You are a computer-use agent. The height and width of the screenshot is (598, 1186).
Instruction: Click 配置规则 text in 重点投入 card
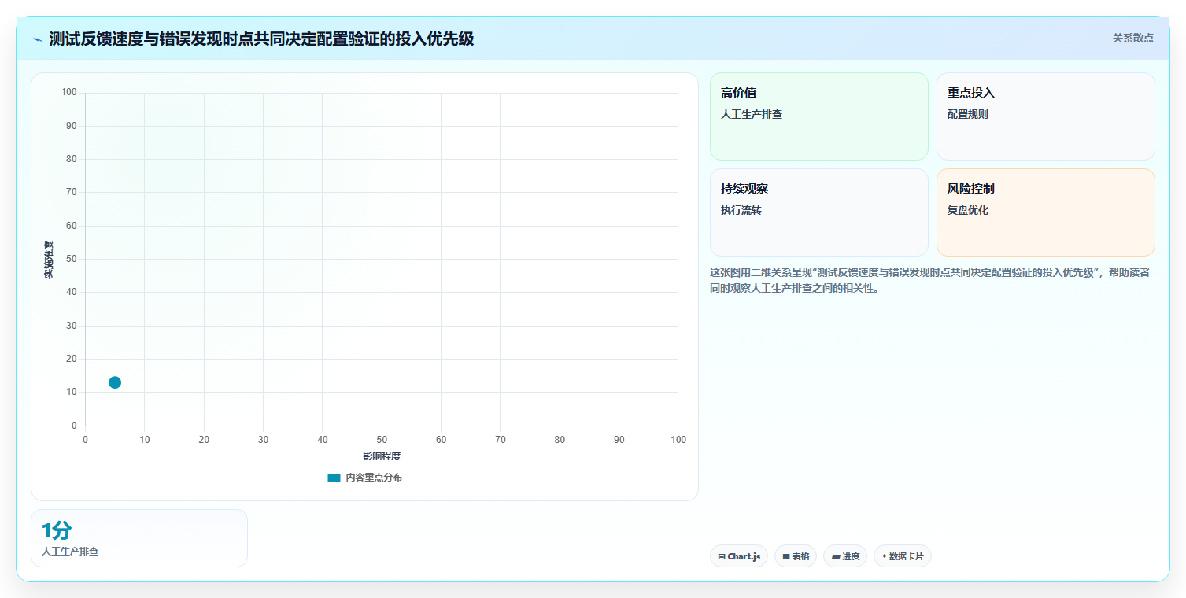(968, 114)
